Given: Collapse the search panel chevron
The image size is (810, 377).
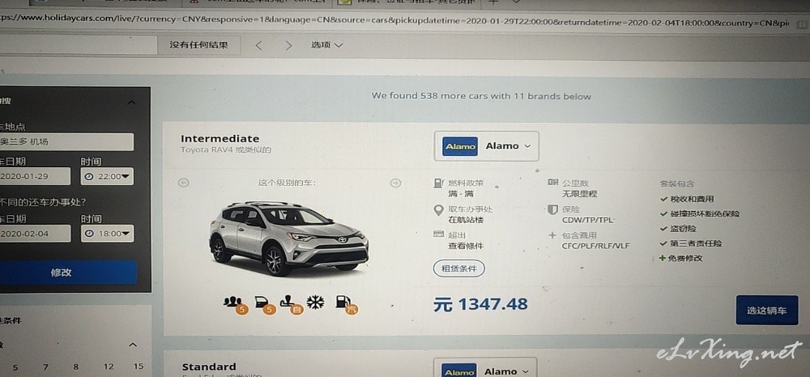Looking at the screenshot, I should click(x=132, y=102).
